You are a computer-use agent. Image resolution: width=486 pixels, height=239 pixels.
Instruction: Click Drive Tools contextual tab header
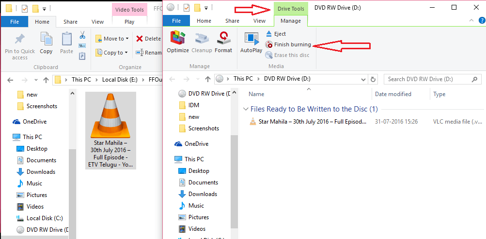point(291,8)
